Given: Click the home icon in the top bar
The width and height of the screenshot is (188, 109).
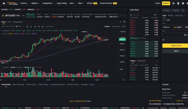Looking at the screenshot, I should click(x=4, y=3).
